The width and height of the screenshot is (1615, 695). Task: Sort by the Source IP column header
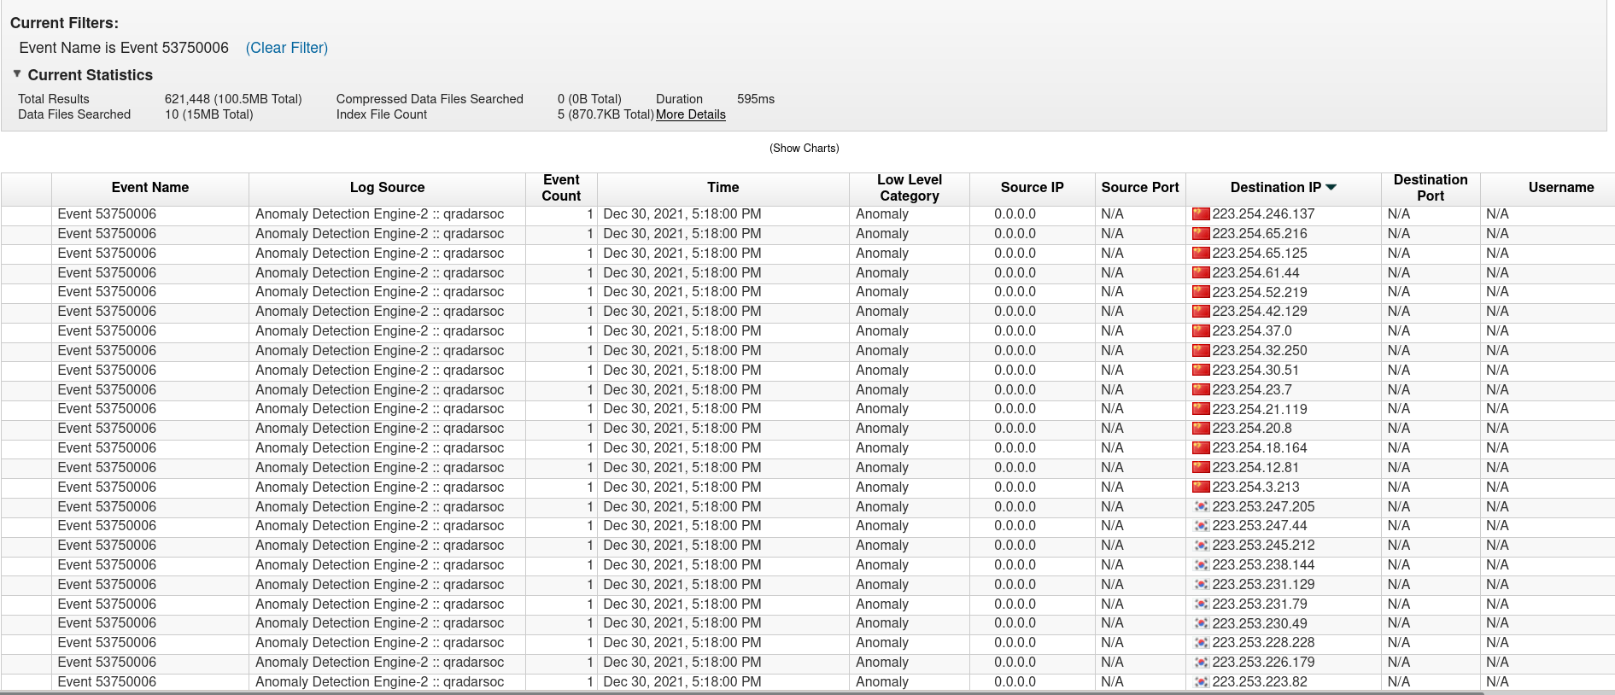coord(1033,188)
